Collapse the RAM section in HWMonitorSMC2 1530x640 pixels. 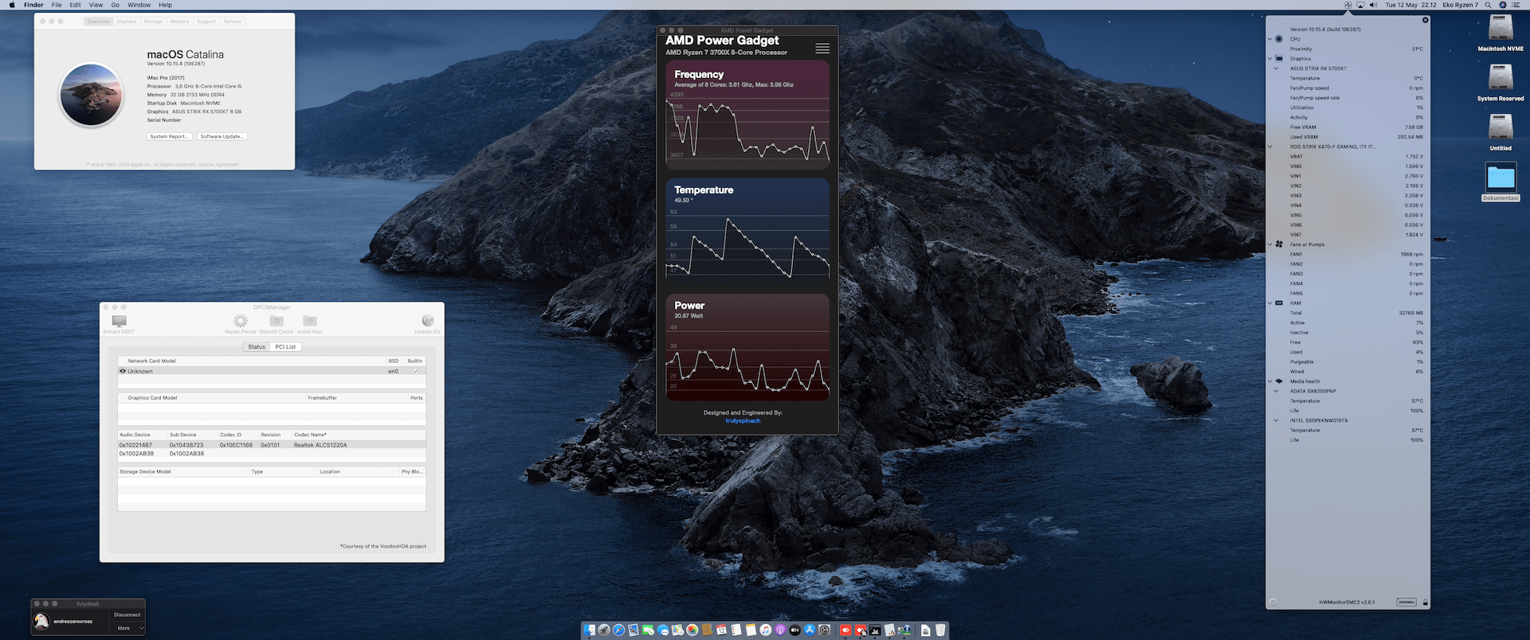tap(1270, 303)
